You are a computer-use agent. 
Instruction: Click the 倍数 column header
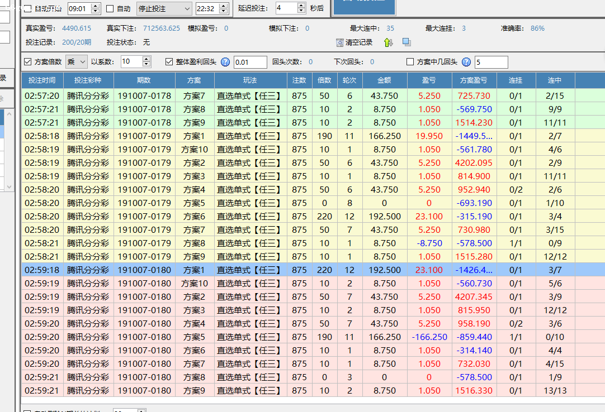(x=324, y=80)
